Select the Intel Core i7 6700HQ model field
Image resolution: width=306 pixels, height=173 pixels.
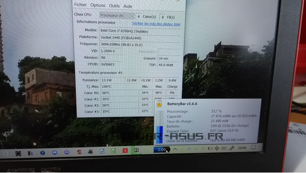140,31
